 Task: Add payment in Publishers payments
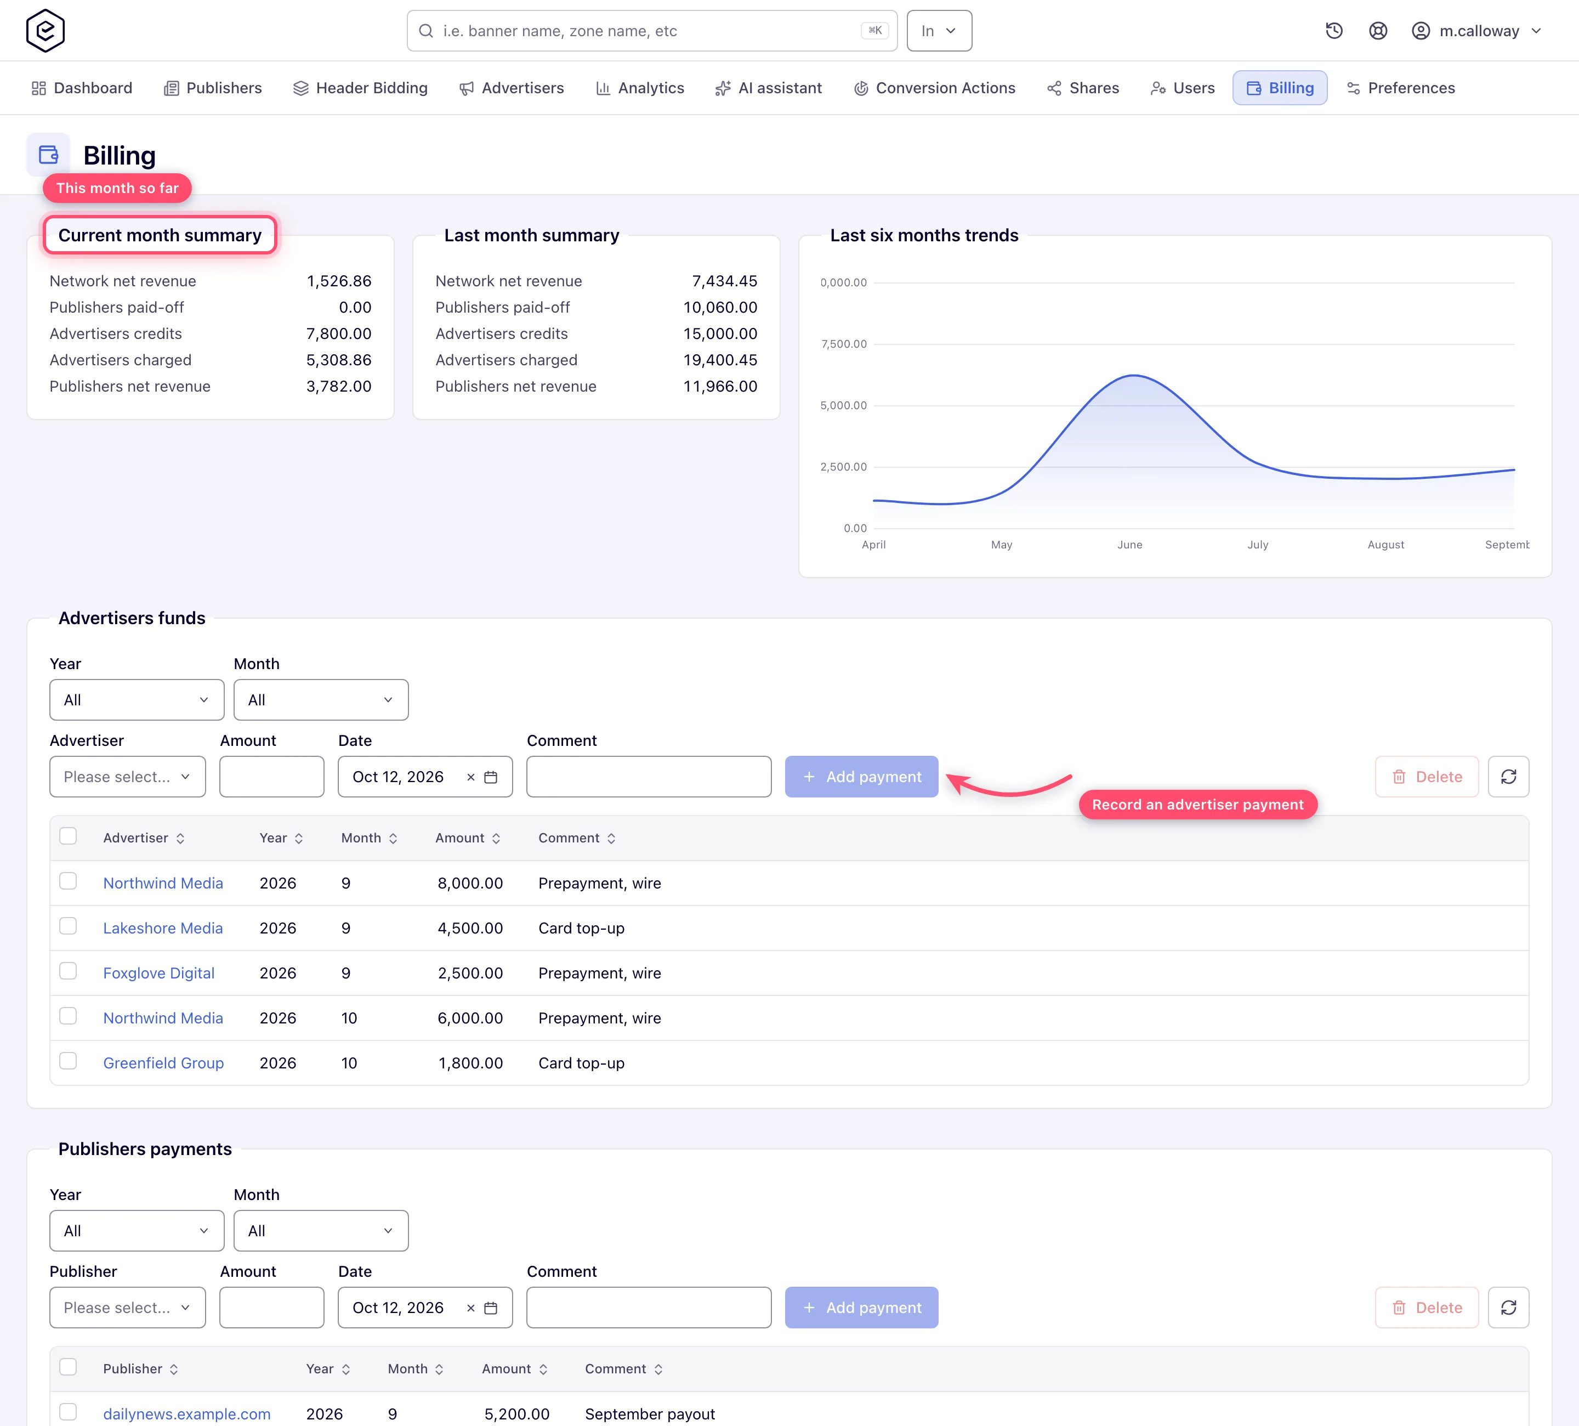click(861, 1307)
